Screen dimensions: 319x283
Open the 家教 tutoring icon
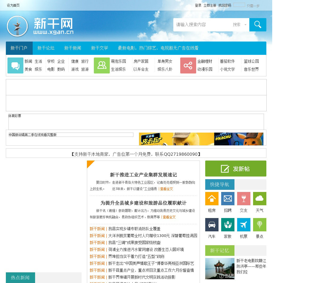pos(228,225)
